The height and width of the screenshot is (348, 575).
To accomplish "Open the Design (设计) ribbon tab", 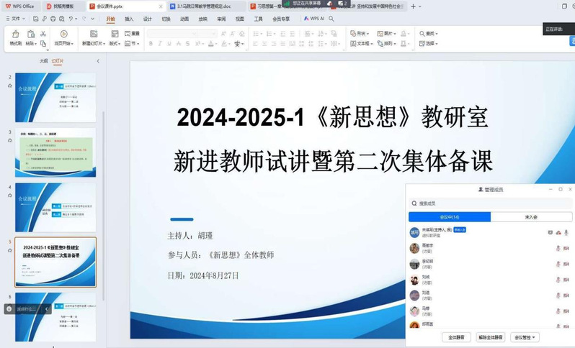I will point(148,19).
